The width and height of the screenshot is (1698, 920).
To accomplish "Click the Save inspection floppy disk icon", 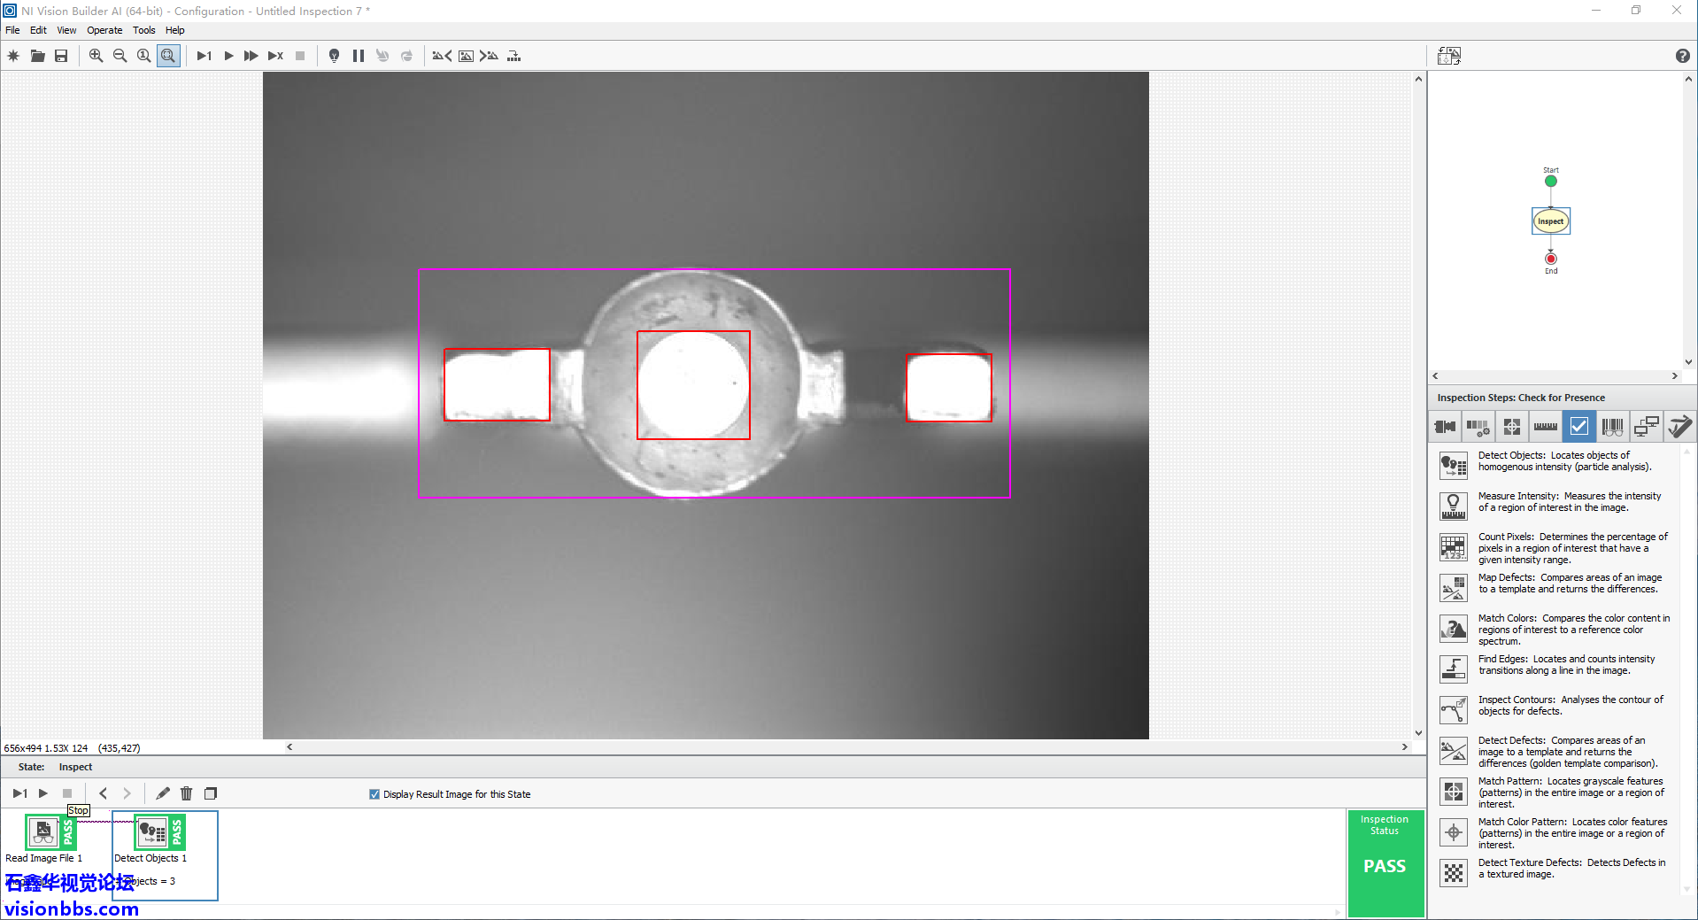I will [61, 56].
